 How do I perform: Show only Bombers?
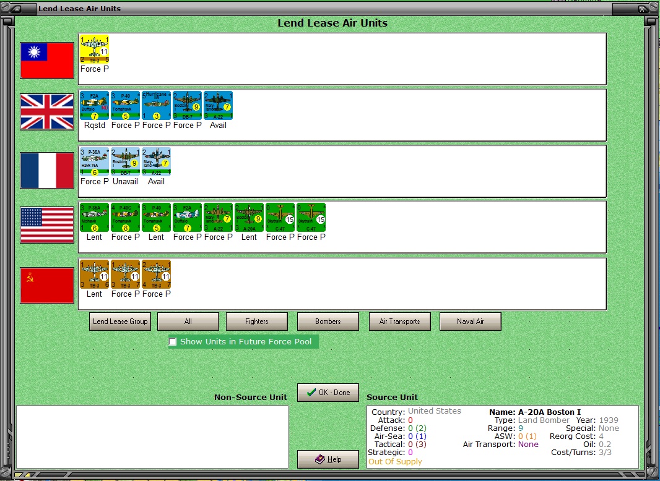click(x=328, y=321)
